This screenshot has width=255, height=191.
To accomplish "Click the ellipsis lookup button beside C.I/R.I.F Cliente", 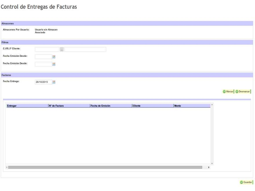I will click(62, 49).
